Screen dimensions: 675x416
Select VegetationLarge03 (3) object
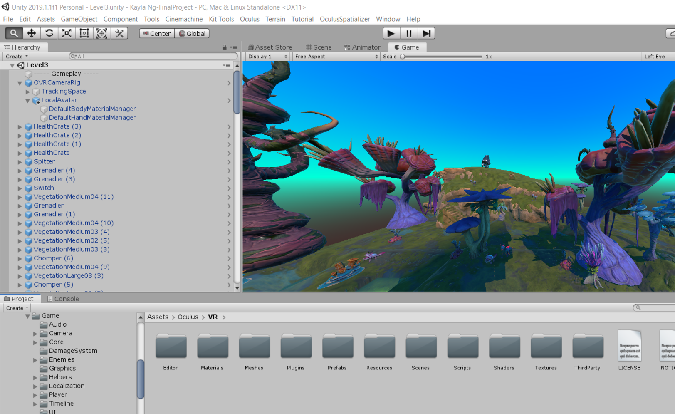coord(69,276)
